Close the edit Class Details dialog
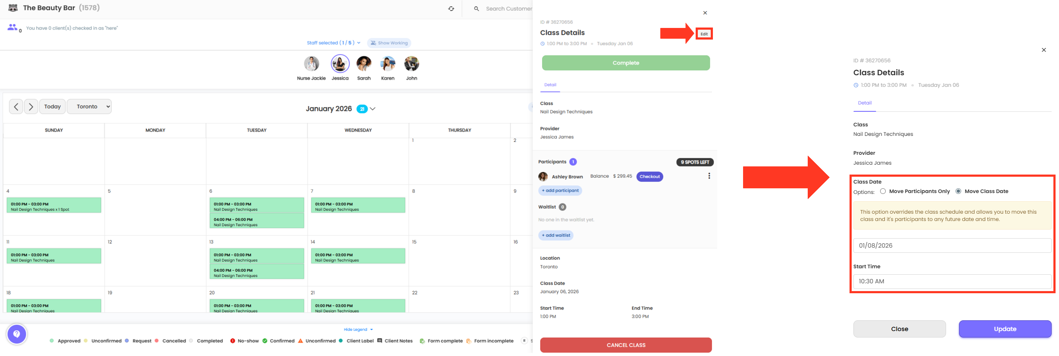 click(1044, 50)
